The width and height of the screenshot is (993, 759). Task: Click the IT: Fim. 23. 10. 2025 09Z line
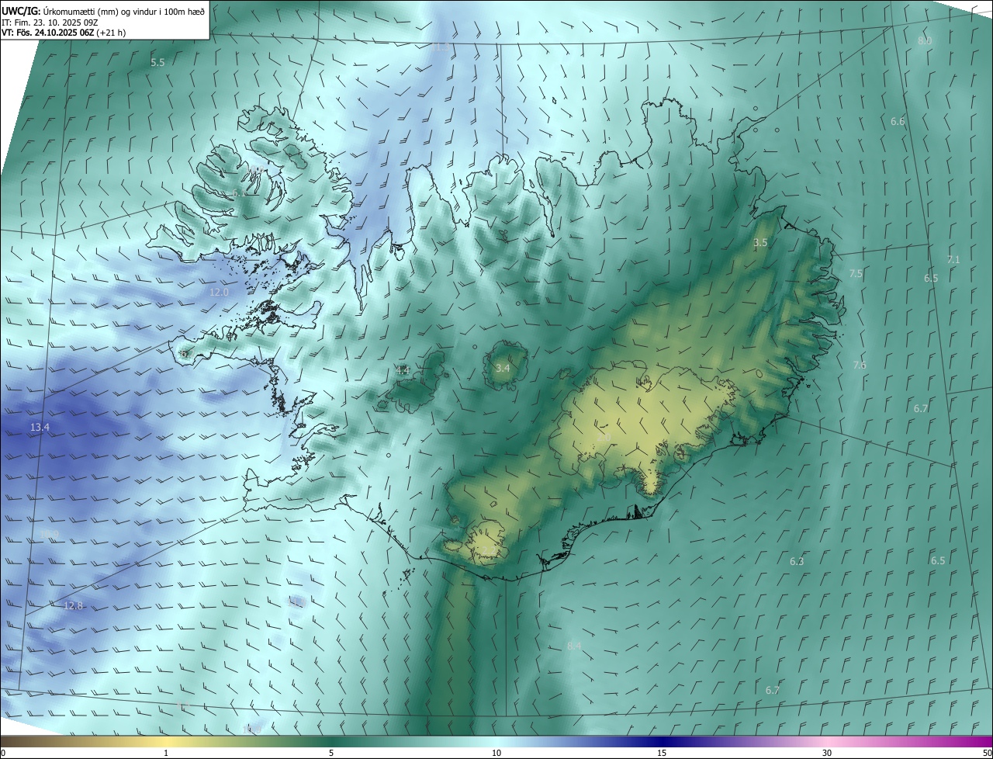pyautogui.click(x=51, y=23)
